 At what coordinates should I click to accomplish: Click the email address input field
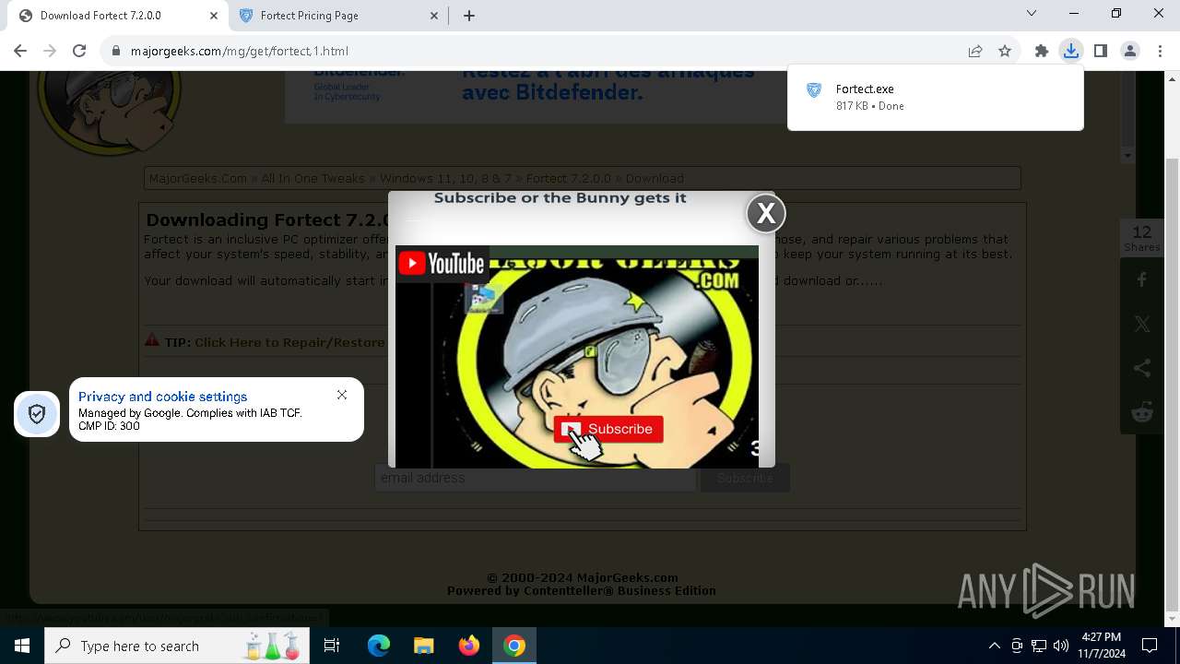[x=535, y=478]
